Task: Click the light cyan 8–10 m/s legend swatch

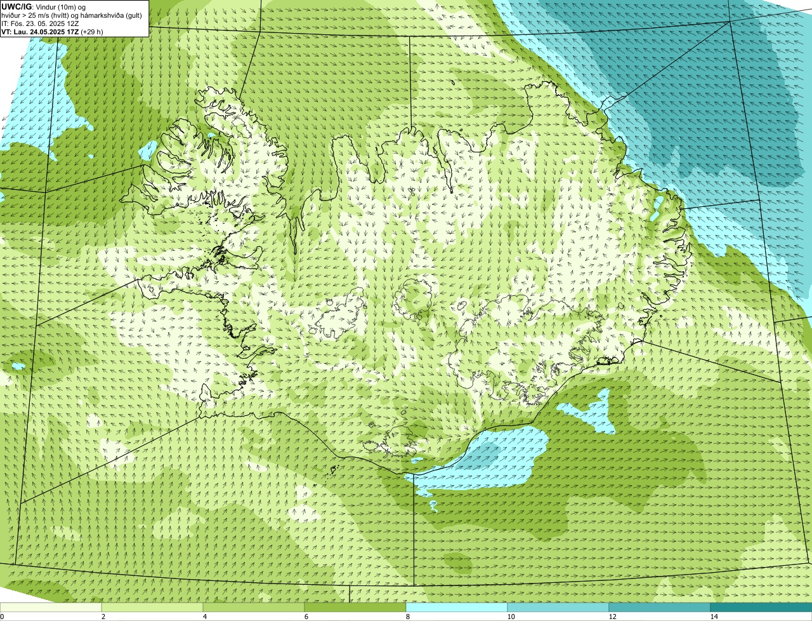Action: point(457,607)
